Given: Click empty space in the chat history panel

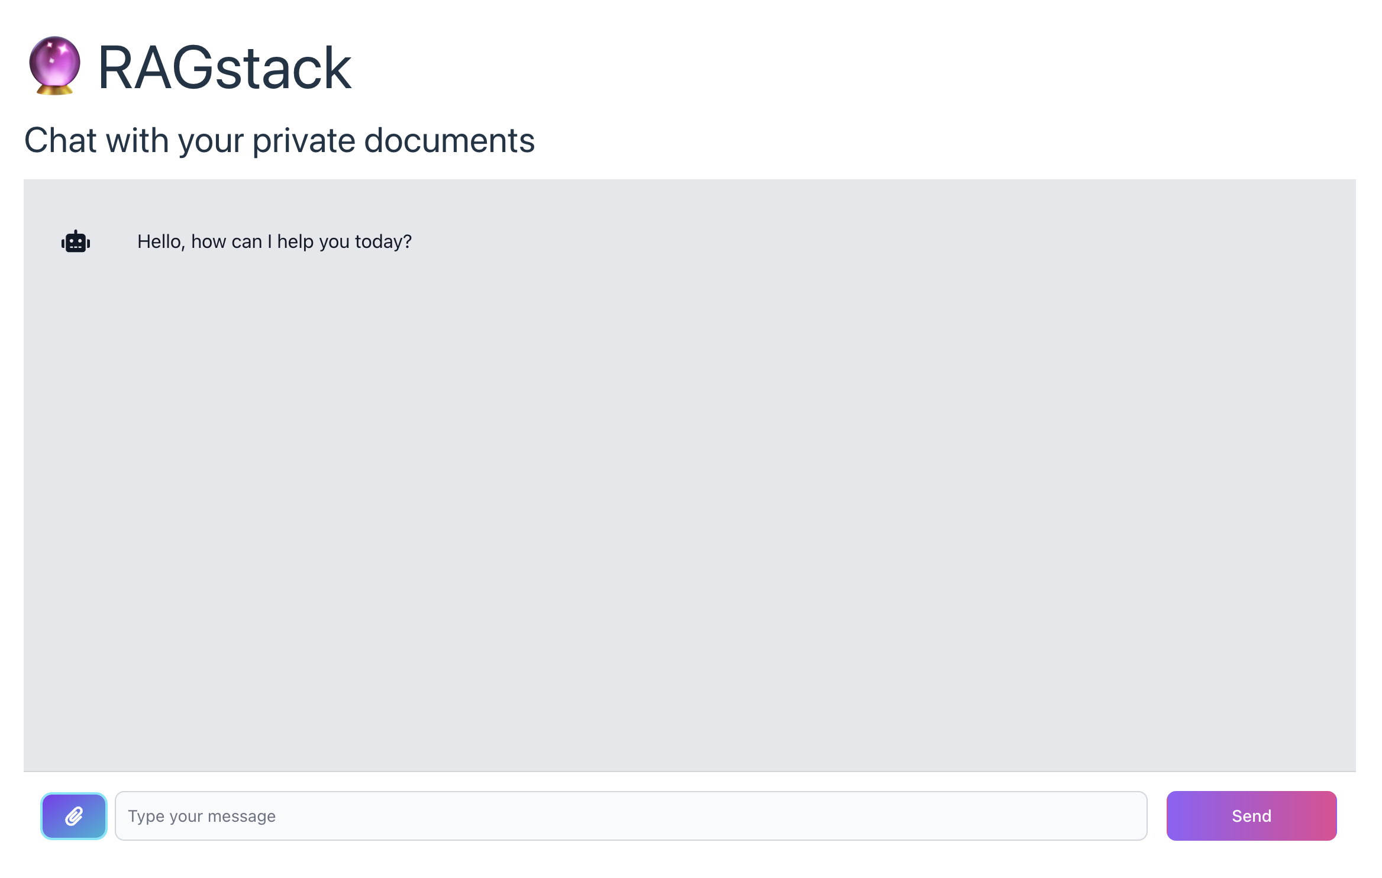Looking at the screenshot, I should 690,503.
